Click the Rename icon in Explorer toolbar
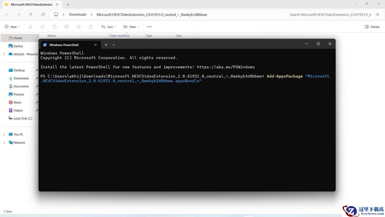385x217 pixels. tap(66, 27)
